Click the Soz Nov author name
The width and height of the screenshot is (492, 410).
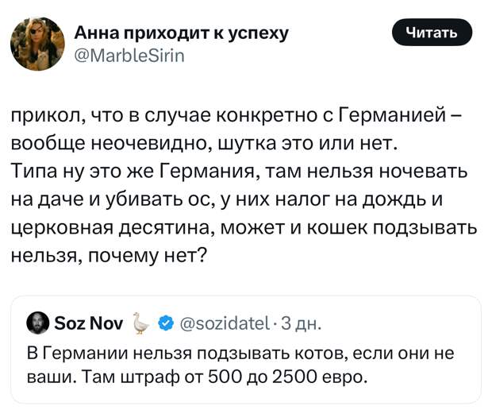coord(89,323)
